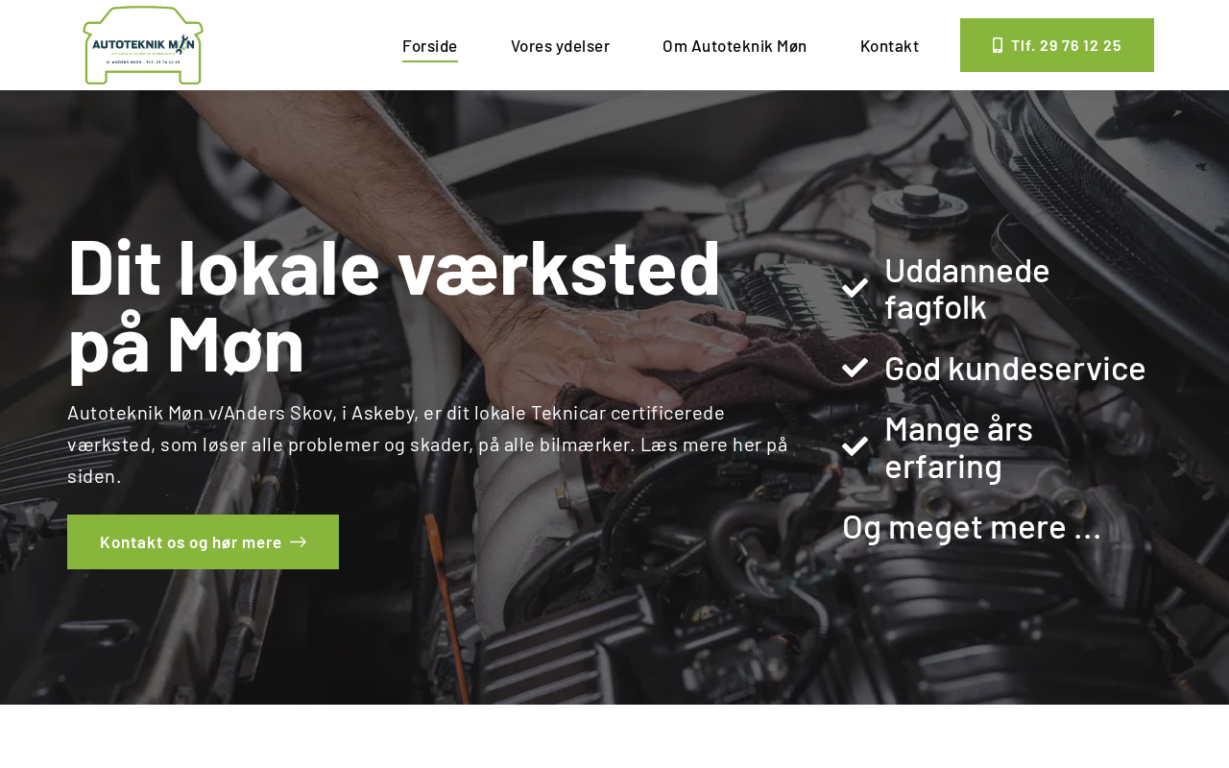Image resolution: width=1229 pixels, height=768 pixels.
Task: Click the checkmark beside God kundeservice
Action: click(855, 368)
